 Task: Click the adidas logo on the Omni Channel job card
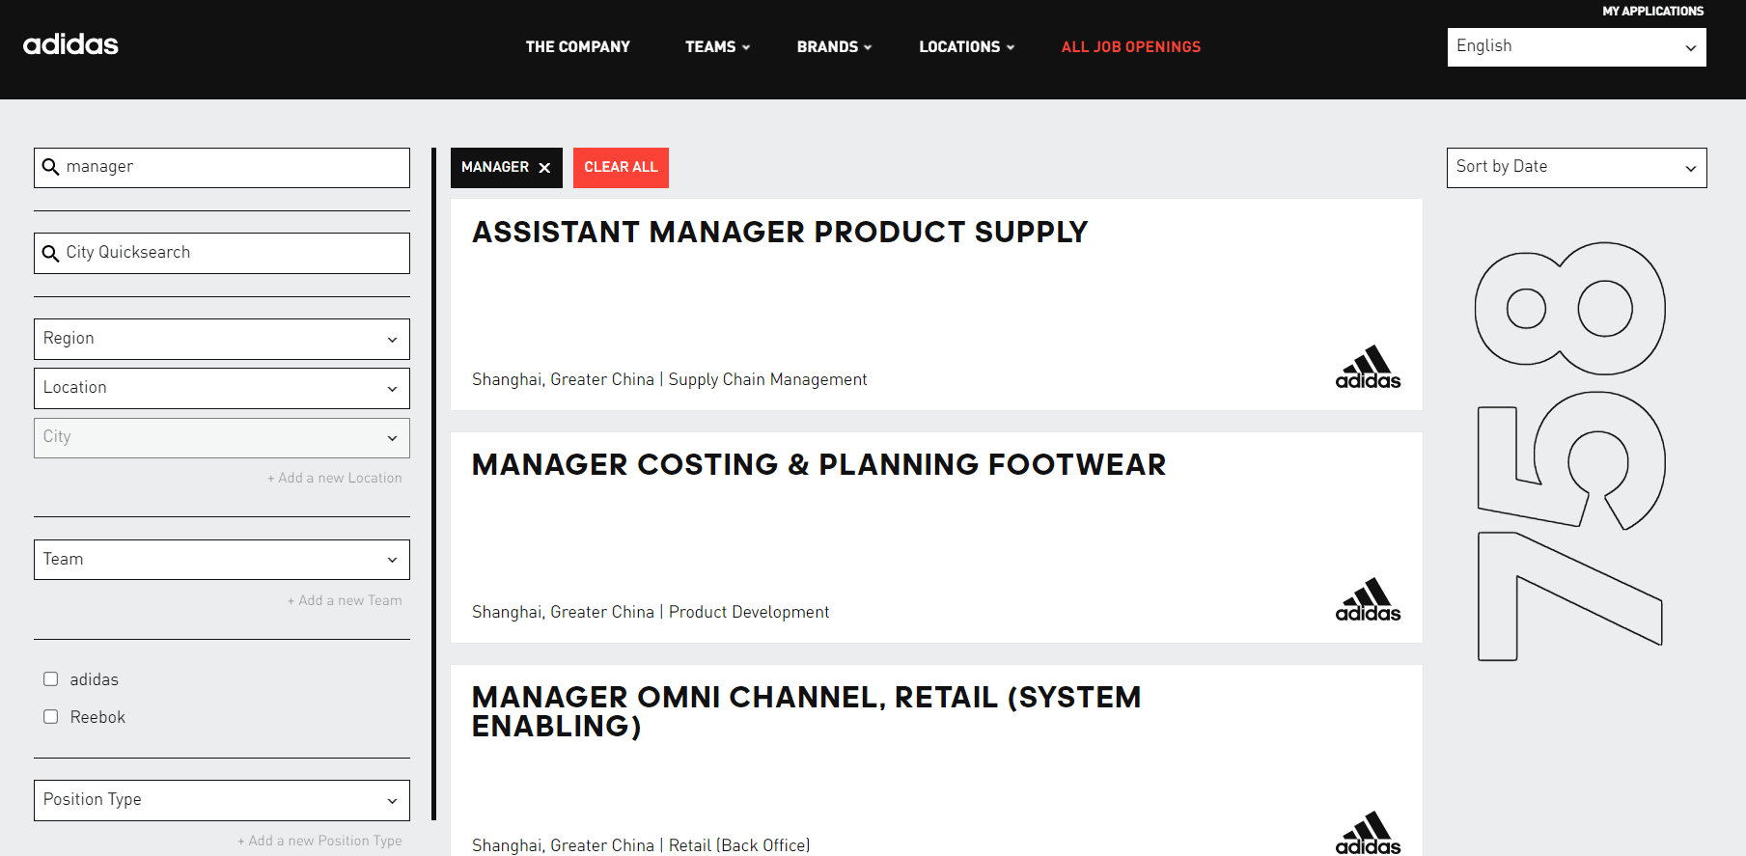click(1368, 830)
